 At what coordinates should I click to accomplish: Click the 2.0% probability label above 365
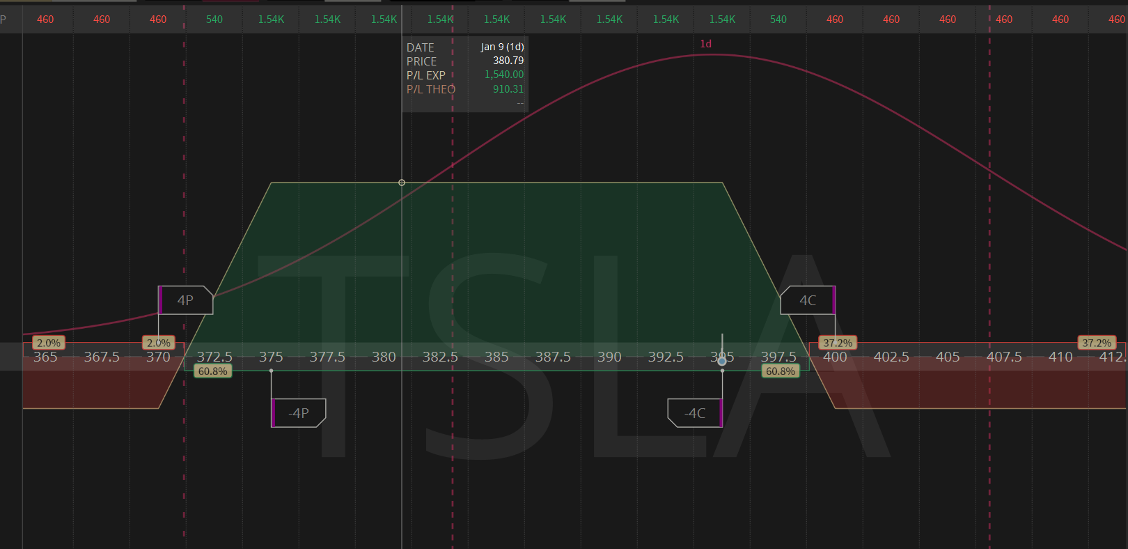pyautogui.click(x=49, y=343)
